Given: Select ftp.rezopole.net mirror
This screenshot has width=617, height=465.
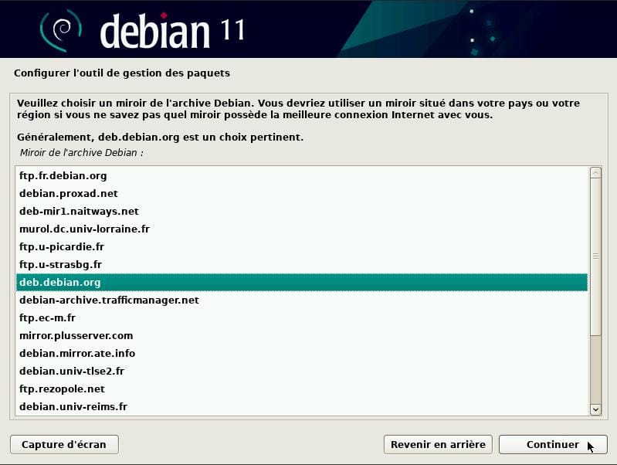Looking at the screenshot, I should 302,389.
